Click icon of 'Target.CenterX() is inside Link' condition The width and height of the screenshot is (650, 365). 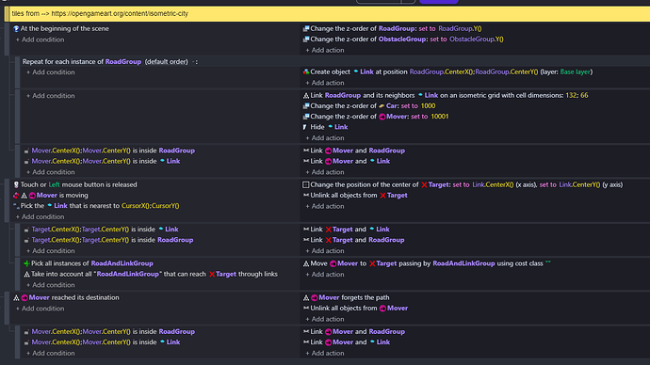26,230
